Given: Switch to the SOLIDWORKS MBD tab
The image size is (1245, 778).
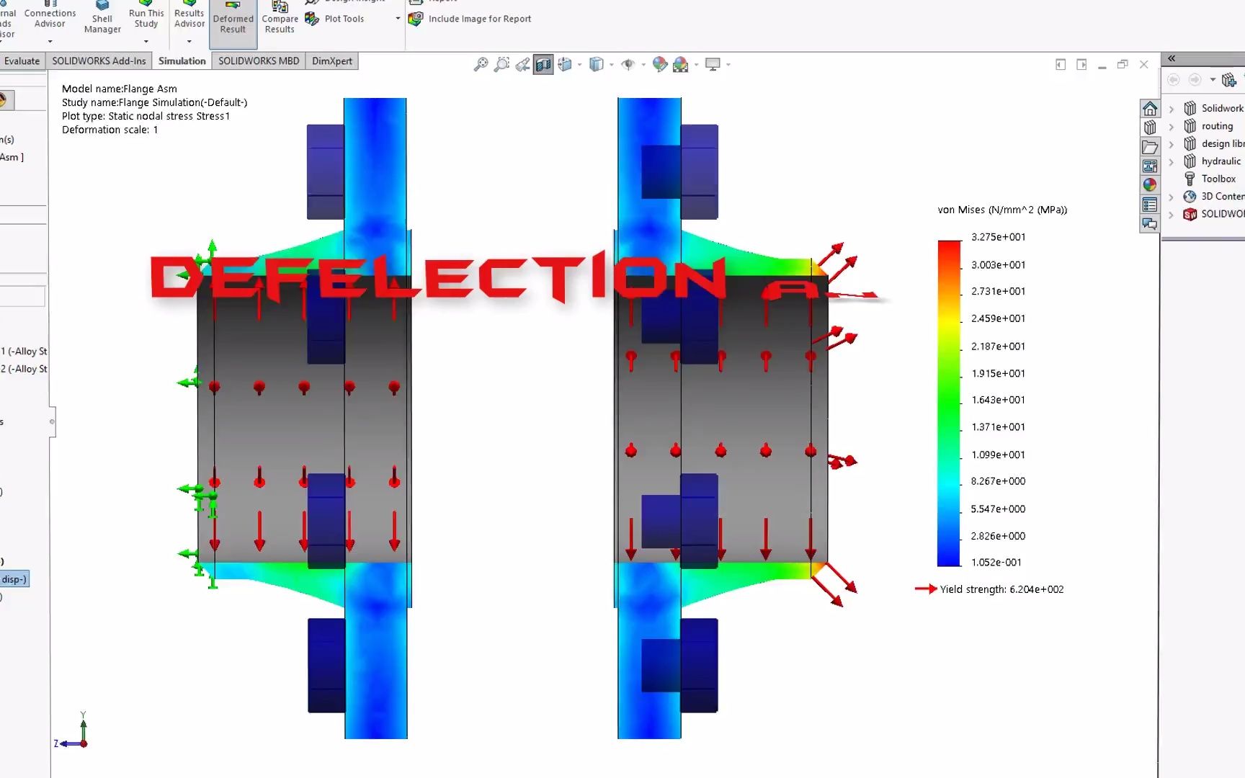Looking at the screenshot, I should 259,61.
